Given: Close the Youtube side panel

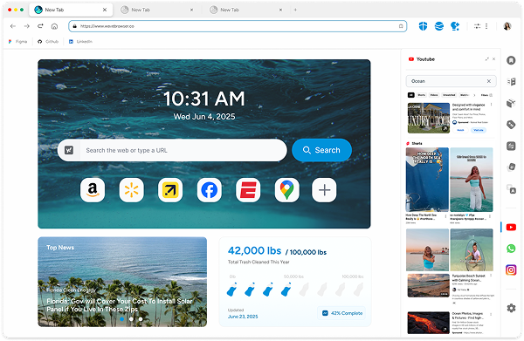Looking at the screenshot, I should [494, 59].
